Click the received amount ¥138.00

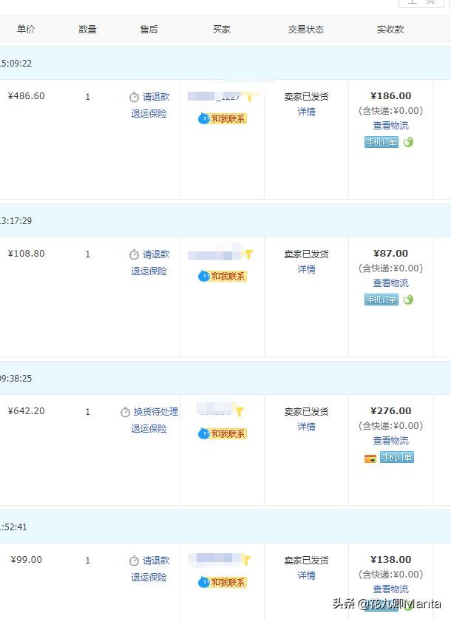click(x=391, y=559)
